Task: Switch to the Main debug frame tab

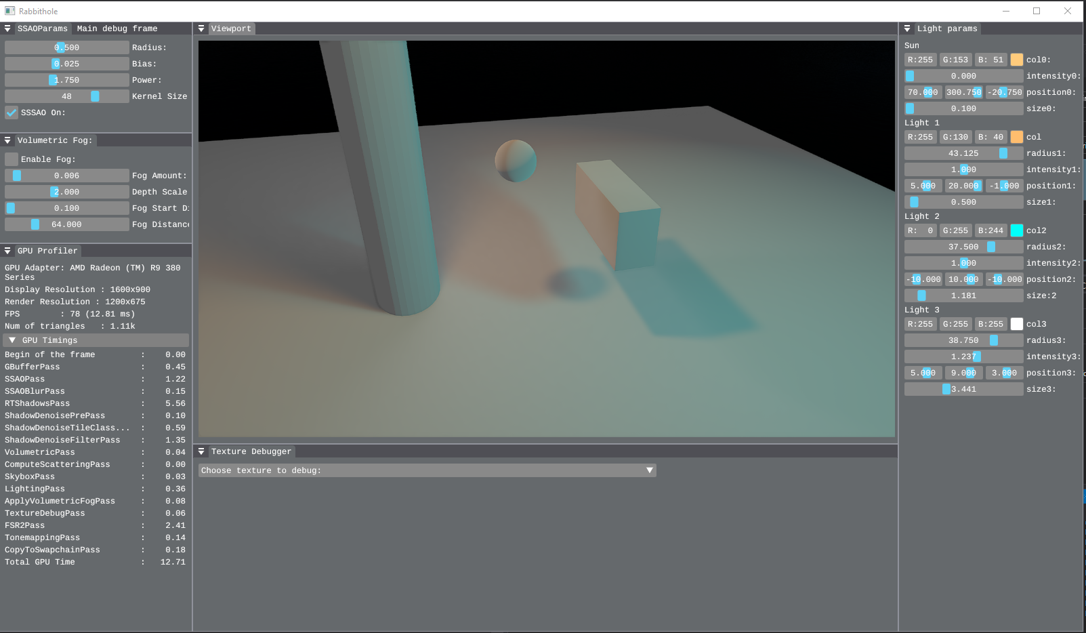Action: click(x=115, y=28)
